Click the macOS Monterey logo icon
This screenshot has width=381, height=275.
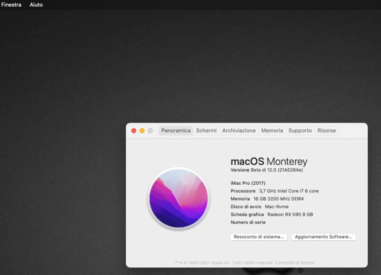pyautogui.click(x=179, y=199)
